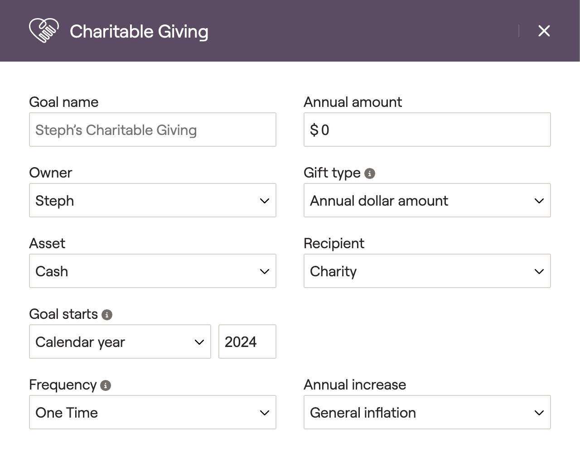Screen dimensions: 580x462
Task: Open the Gift type dropdown
Action: coord(427,200)
